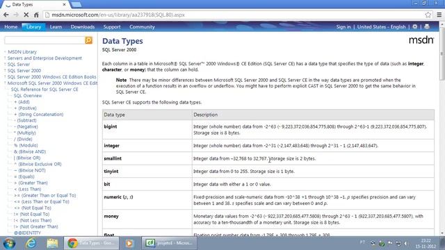Click the MSDN search magnifier button

pos(88,40)
